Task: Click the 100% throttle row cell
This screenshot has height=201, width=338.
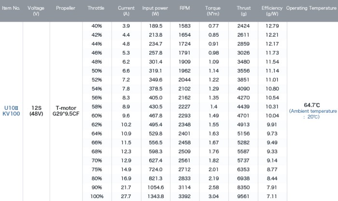Action: click(97, 196)
